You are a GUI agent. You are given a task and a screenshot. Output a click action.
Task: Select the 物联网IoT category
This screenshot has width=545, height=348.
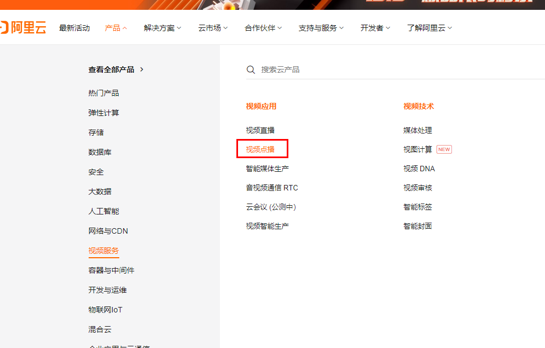[x=105, y=310]
